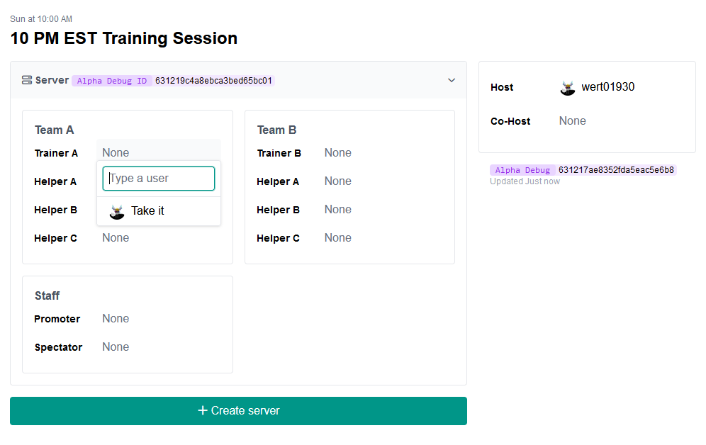Click the Alpha Debug badge in right sidebar
Image resolution: width=706 pixels, height=445 pixels.
(520, 169)
